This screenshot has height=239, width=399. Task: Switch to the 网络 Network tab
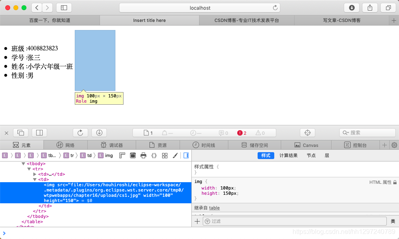click(x=65, y=145)
